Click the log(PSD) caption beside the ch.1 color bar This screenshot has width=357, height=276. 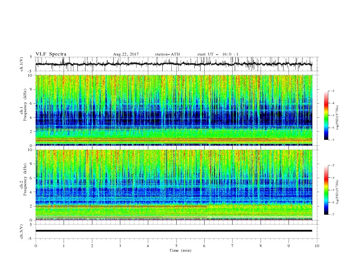pos(338,118)
